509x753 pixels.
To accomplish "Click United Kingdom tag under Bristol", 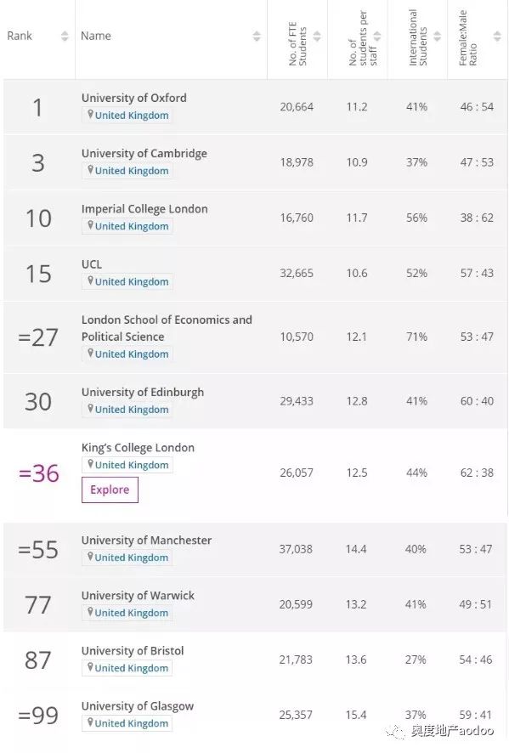I will click(x=131, y=668).
